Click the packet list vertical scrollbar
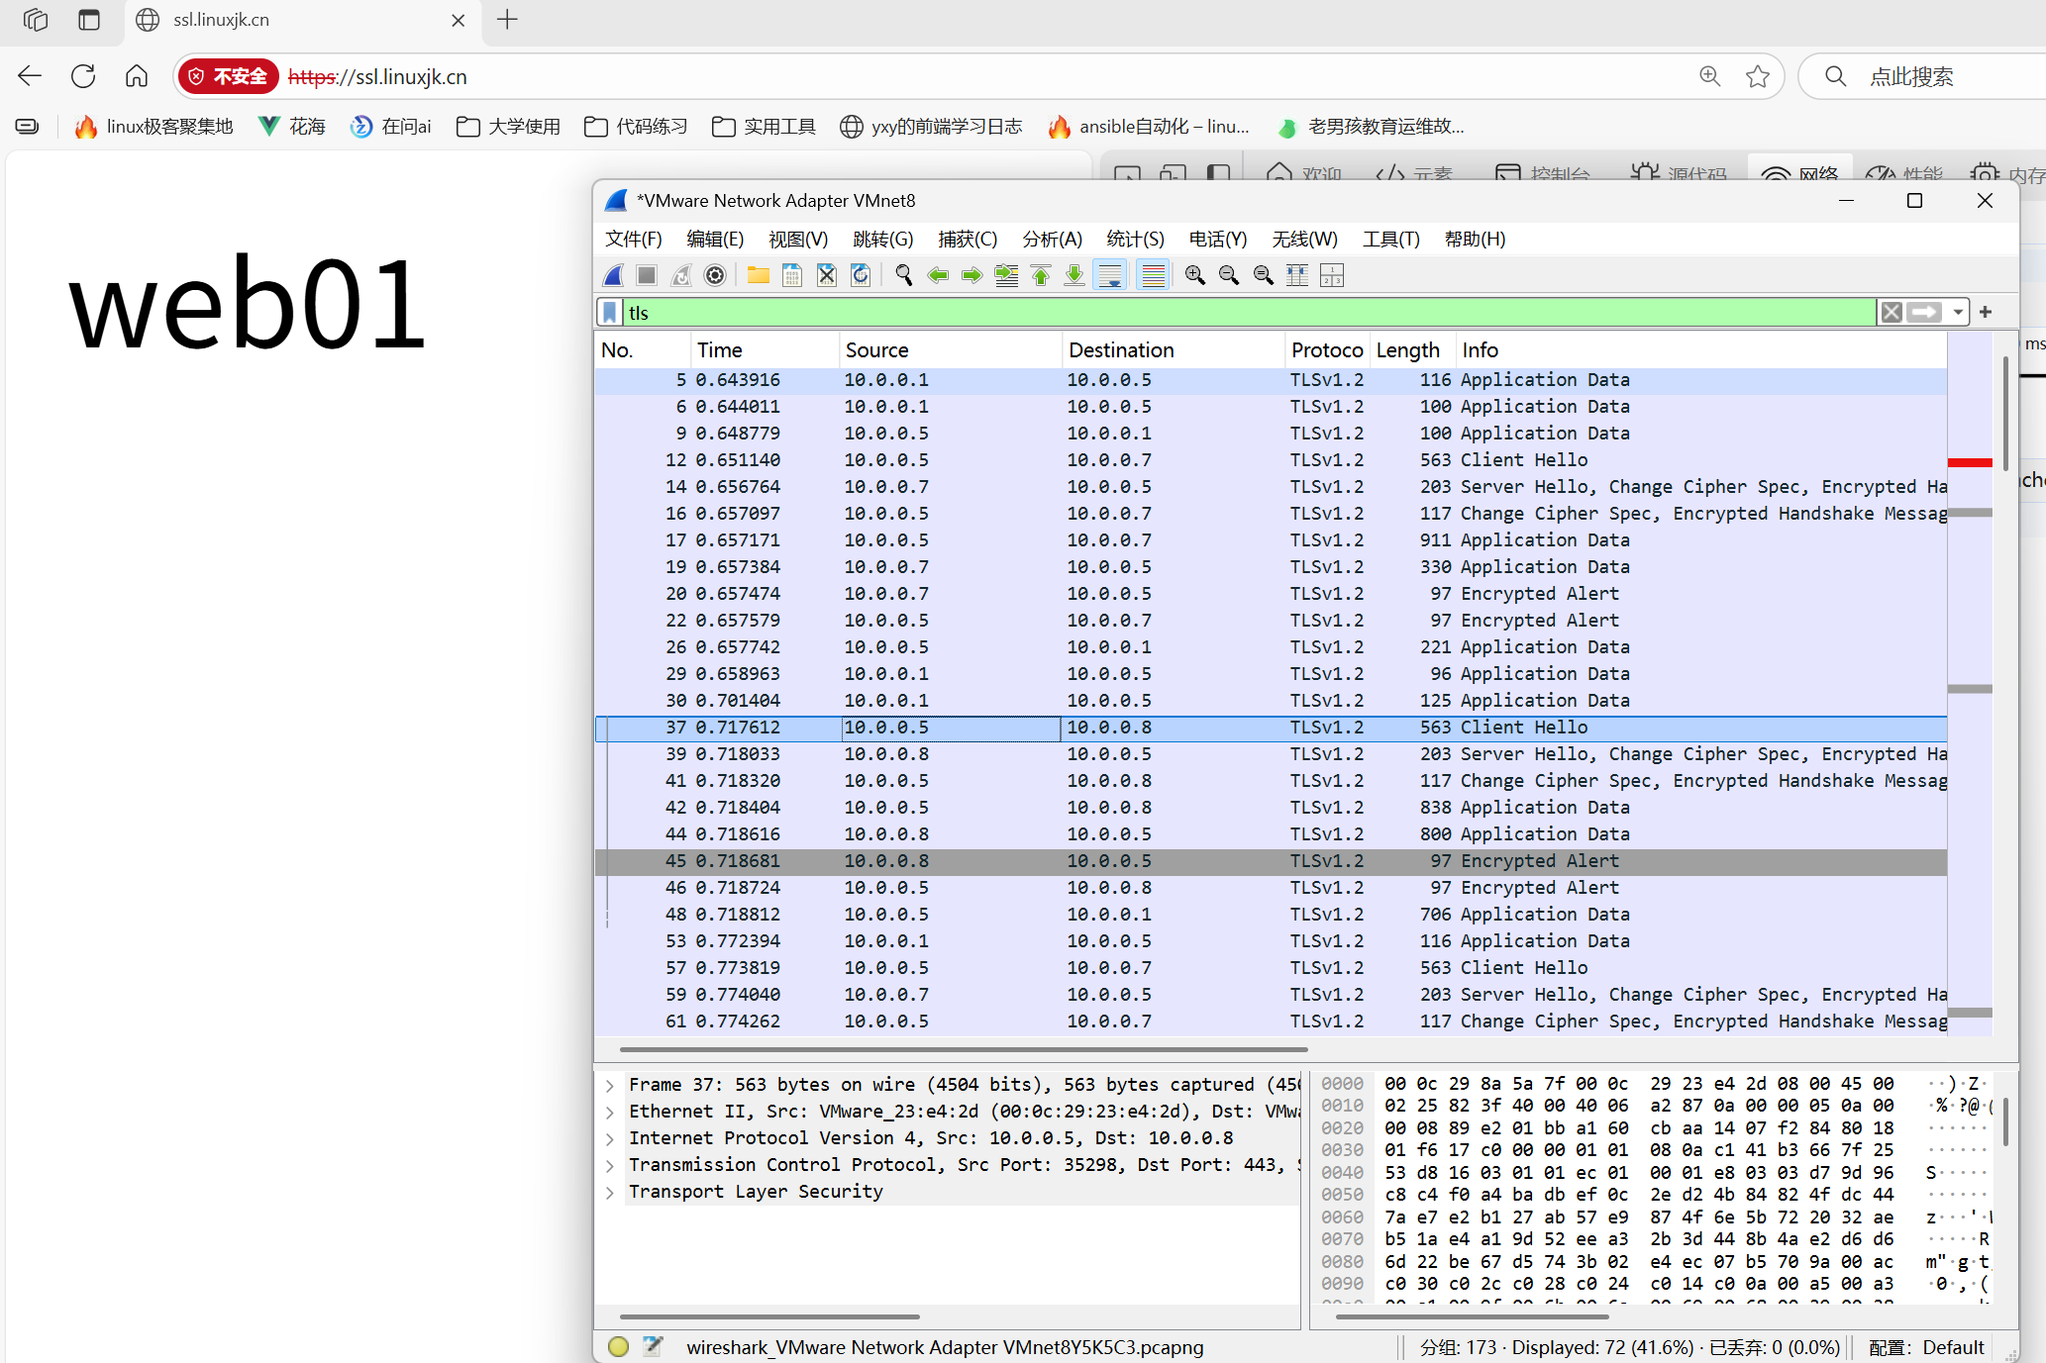This screenshot has height=1363, width=2046. pyautogui.click(x=2004, y=416)
